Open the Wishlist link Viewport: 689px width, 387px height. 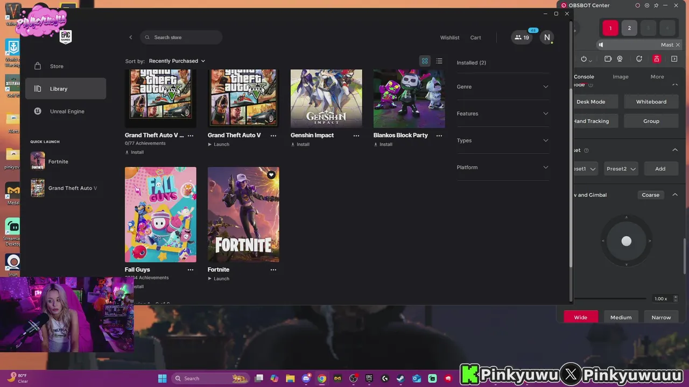click(x=449, y=38)
